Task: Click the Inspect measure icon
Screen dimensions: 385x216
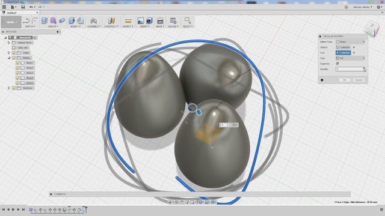Action: coord(128,21)
